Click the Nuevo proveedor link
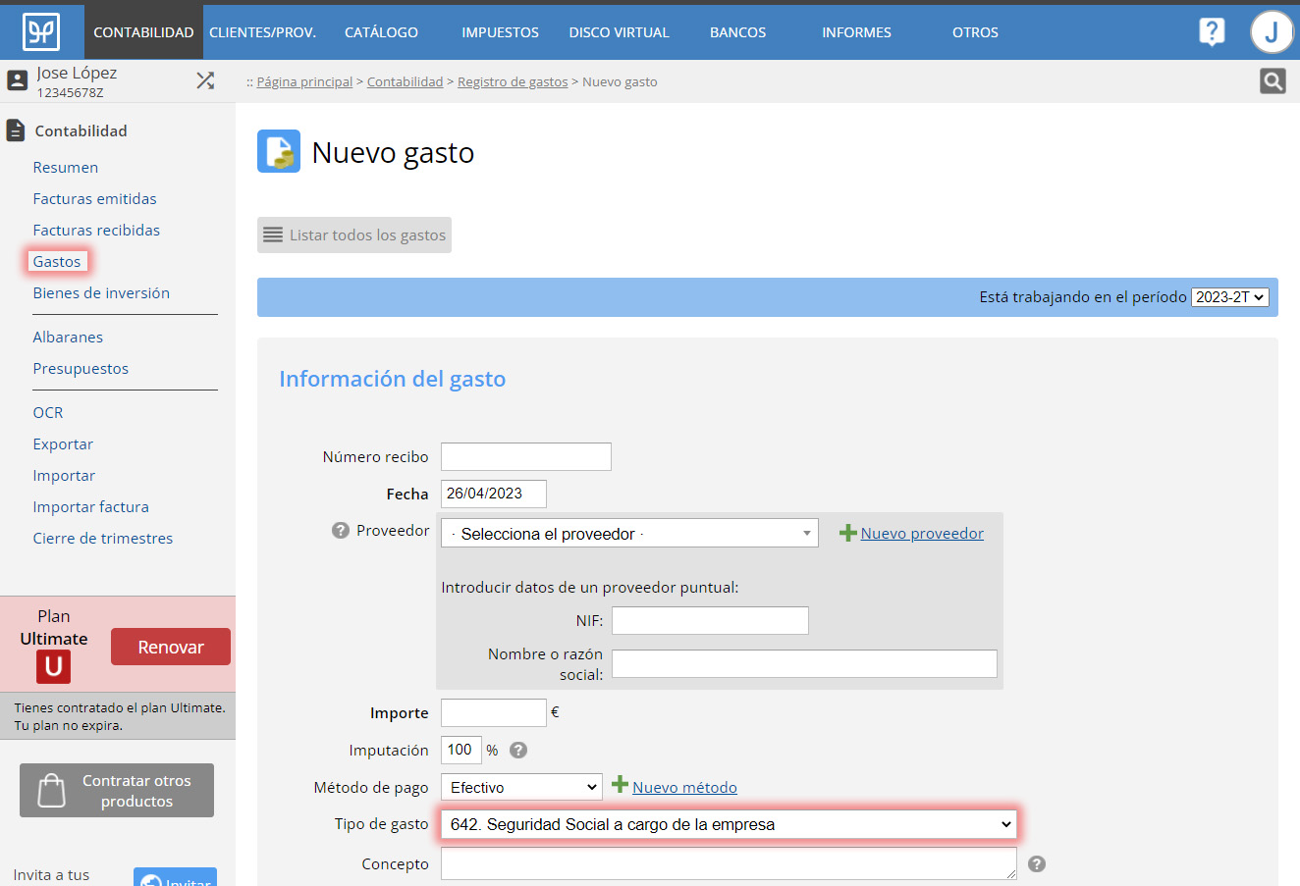Image resolution: width=1300 pixels, height=886 pixels. 922,534
